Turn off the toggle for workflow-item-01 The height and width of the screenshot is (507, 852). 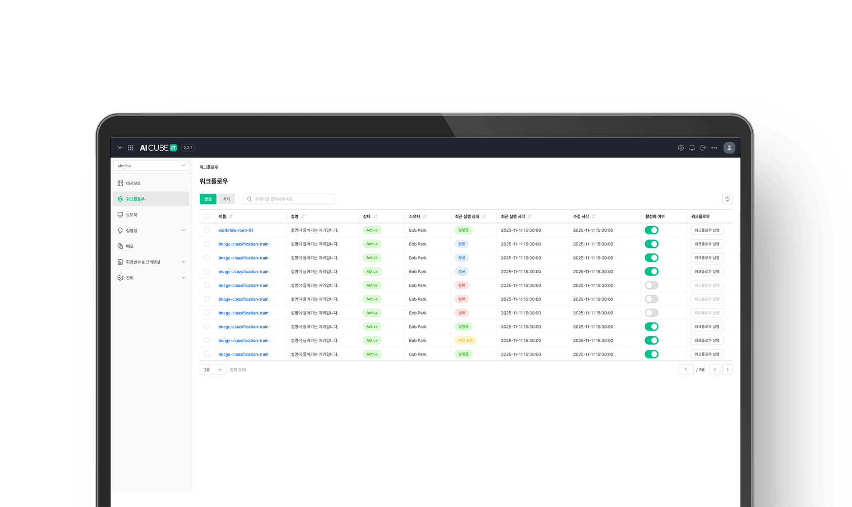(x=652, y=230)
